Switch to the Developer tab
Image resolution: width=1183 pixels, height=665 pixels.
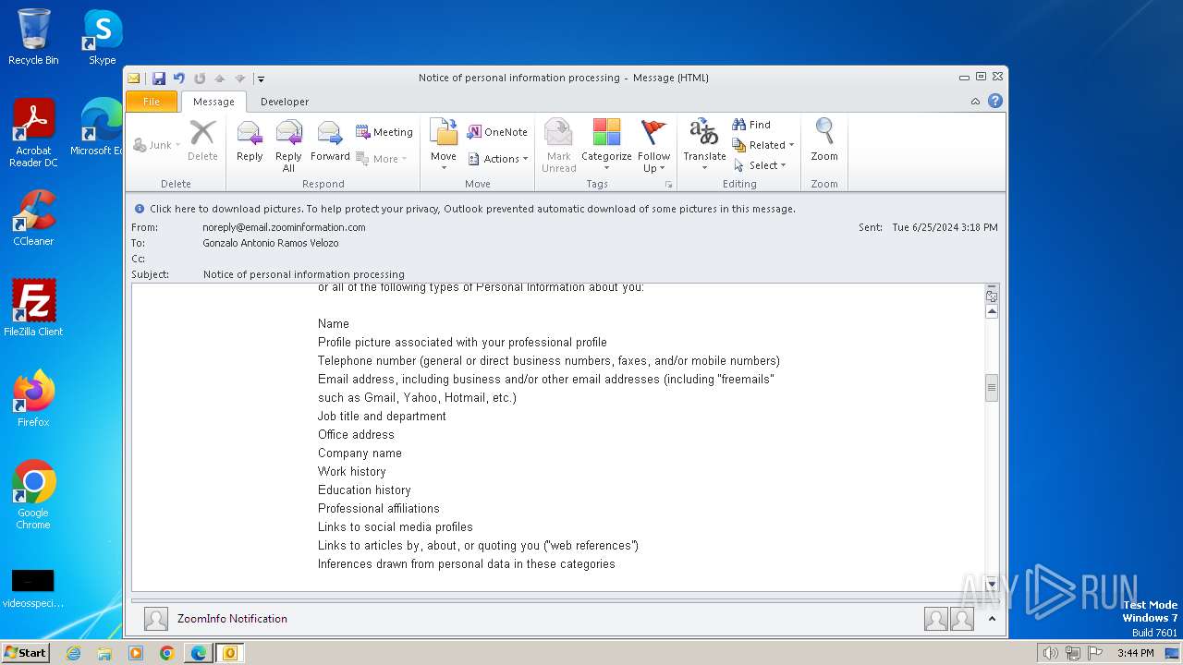coord(285,102)
